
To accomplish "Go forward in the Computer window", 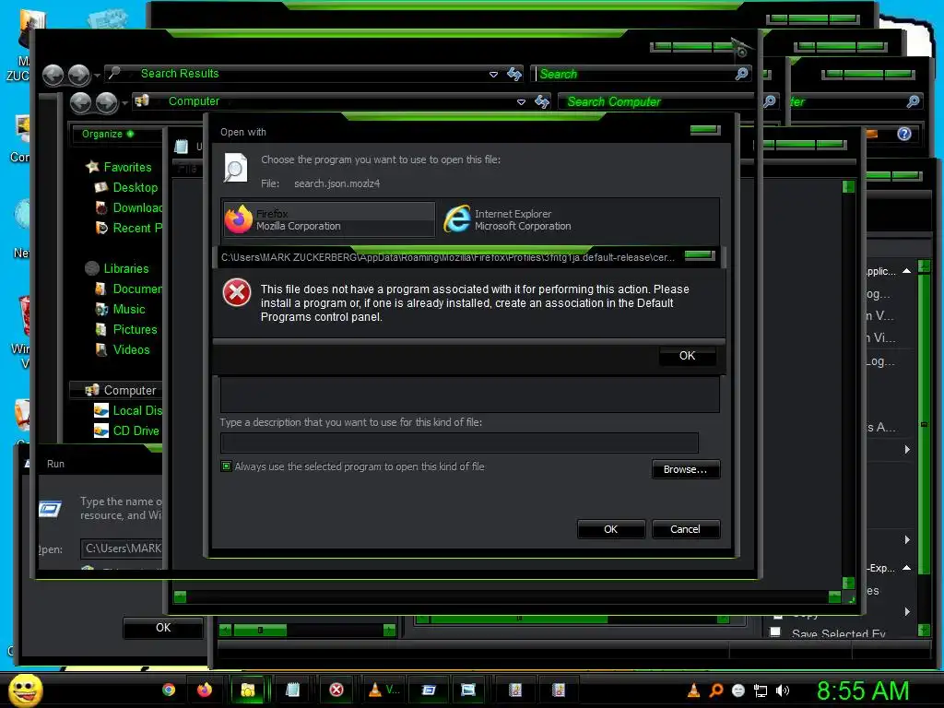I will [x=107, y=103].
